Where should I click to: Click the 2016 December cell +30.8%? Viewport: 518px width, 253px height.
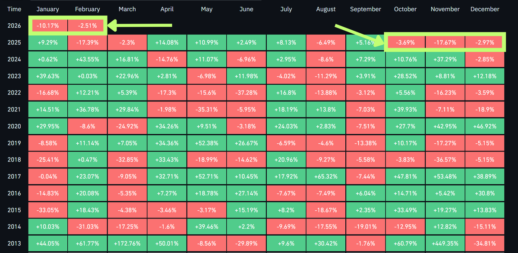coord(484,193)
